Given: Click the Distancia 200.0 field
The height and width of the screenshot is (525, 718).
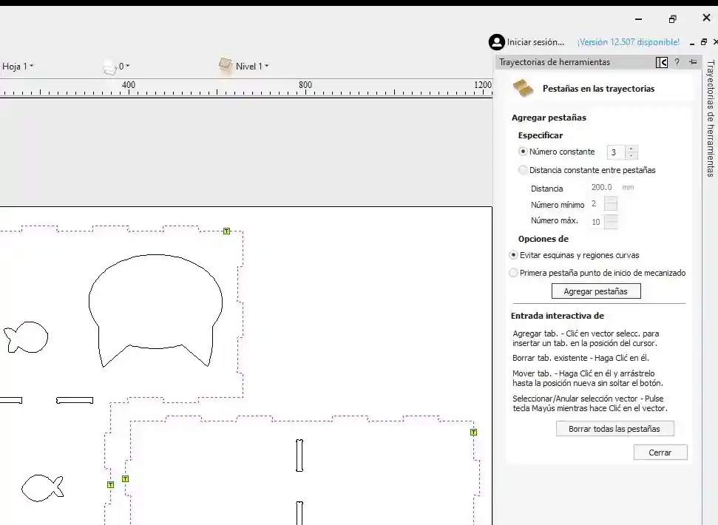Looking at the screenshot, I should pos(602,187).
